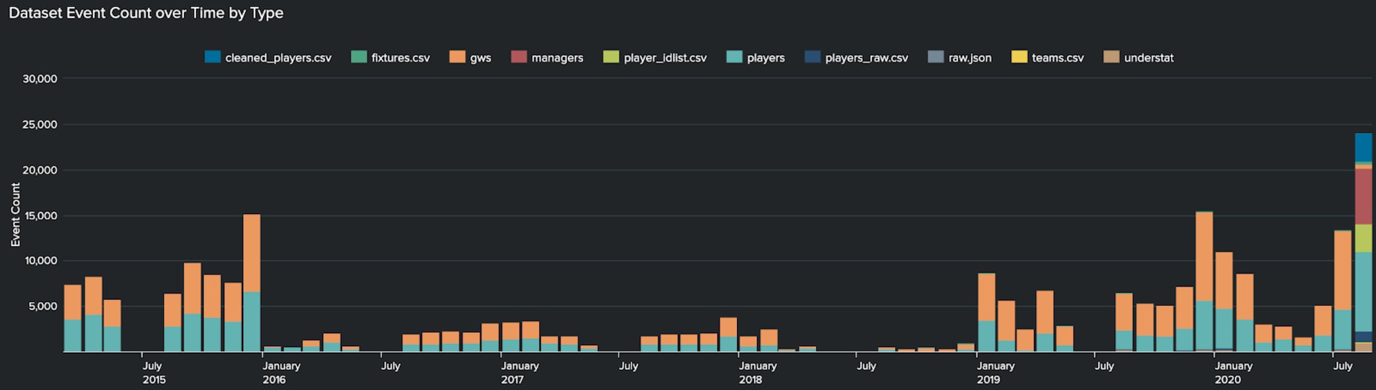This screenshot has height=390, width=1376.
Task: Click the teams.csv legend color swatch
Action: click(x=1019, y=57)
